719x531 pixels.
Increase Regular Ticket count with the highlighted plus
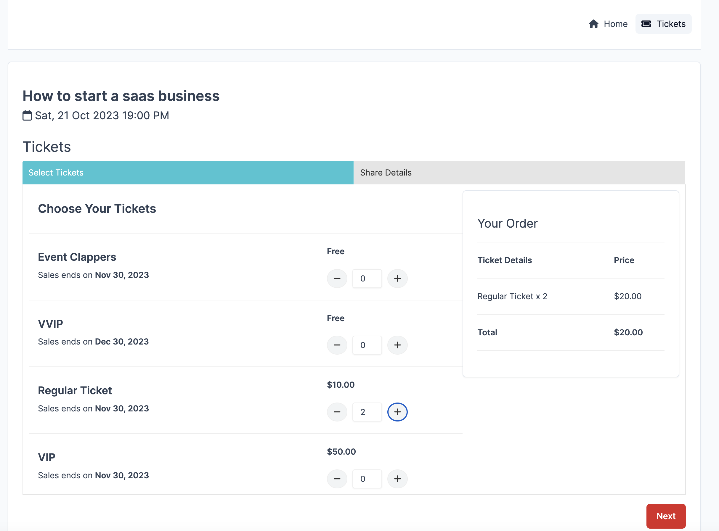[x=397, y=412]
